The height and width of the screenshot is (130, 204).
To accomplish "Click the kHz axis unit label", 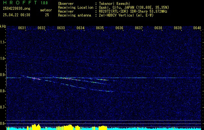I will (x=3, y=26).
